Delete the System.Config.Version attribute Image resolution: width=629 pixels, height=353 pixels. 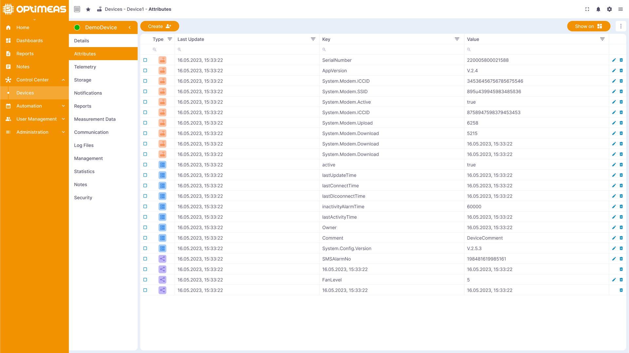621,248
